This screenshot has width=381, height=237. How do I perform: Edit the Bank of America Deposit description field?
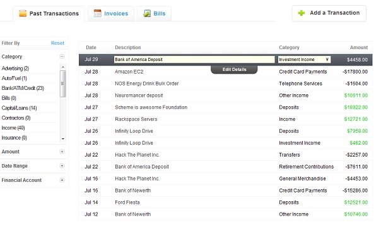coord(194,60)
